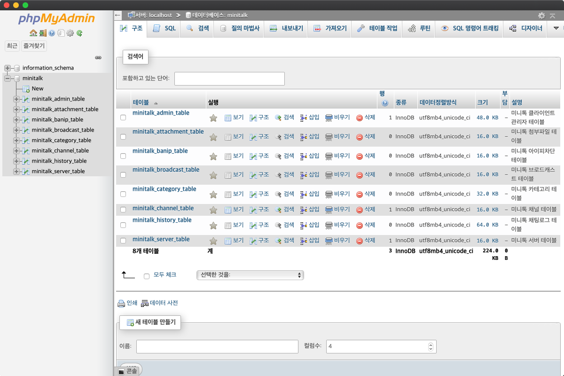Open the 검색 tab
This screenshot has width=564, height=376.
(197, 29)
